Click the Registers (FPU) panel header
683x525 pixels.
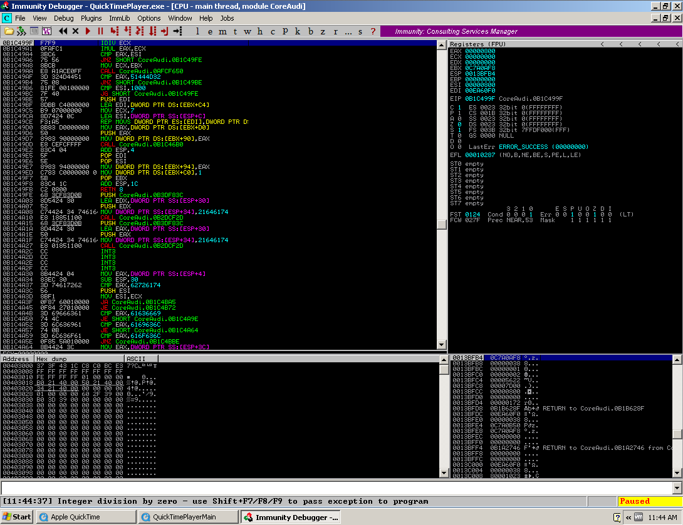point(565,44)
